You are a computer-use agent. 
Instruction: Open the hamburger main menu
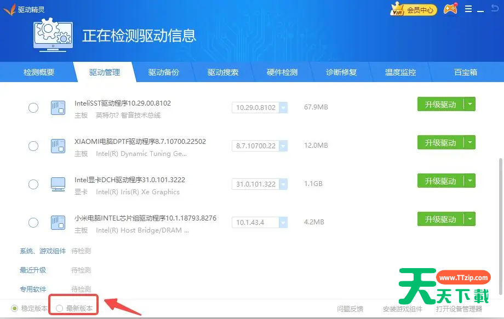[x=468, y=9]
